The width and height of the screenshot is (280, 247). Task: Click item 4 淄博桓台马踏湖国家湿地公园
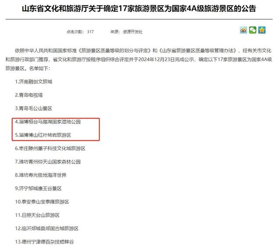tap(48, 122)
